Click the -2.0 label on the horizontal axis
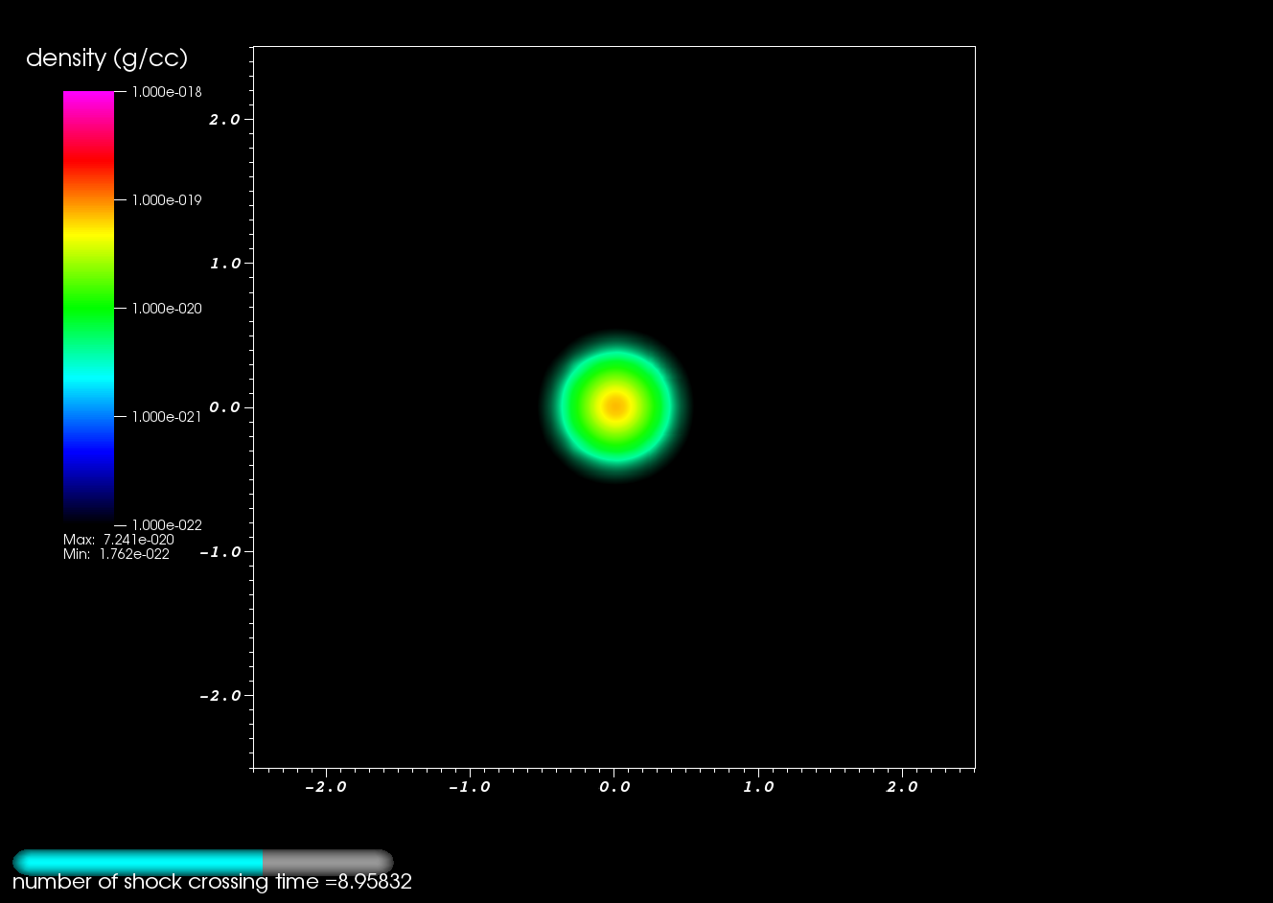 point(325,787)
